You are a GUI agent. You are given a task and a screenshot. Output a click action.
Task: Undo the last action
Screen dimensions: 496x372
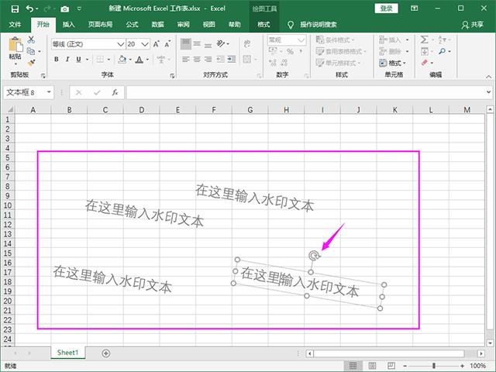pyautogui.click(x=29, y=9)
